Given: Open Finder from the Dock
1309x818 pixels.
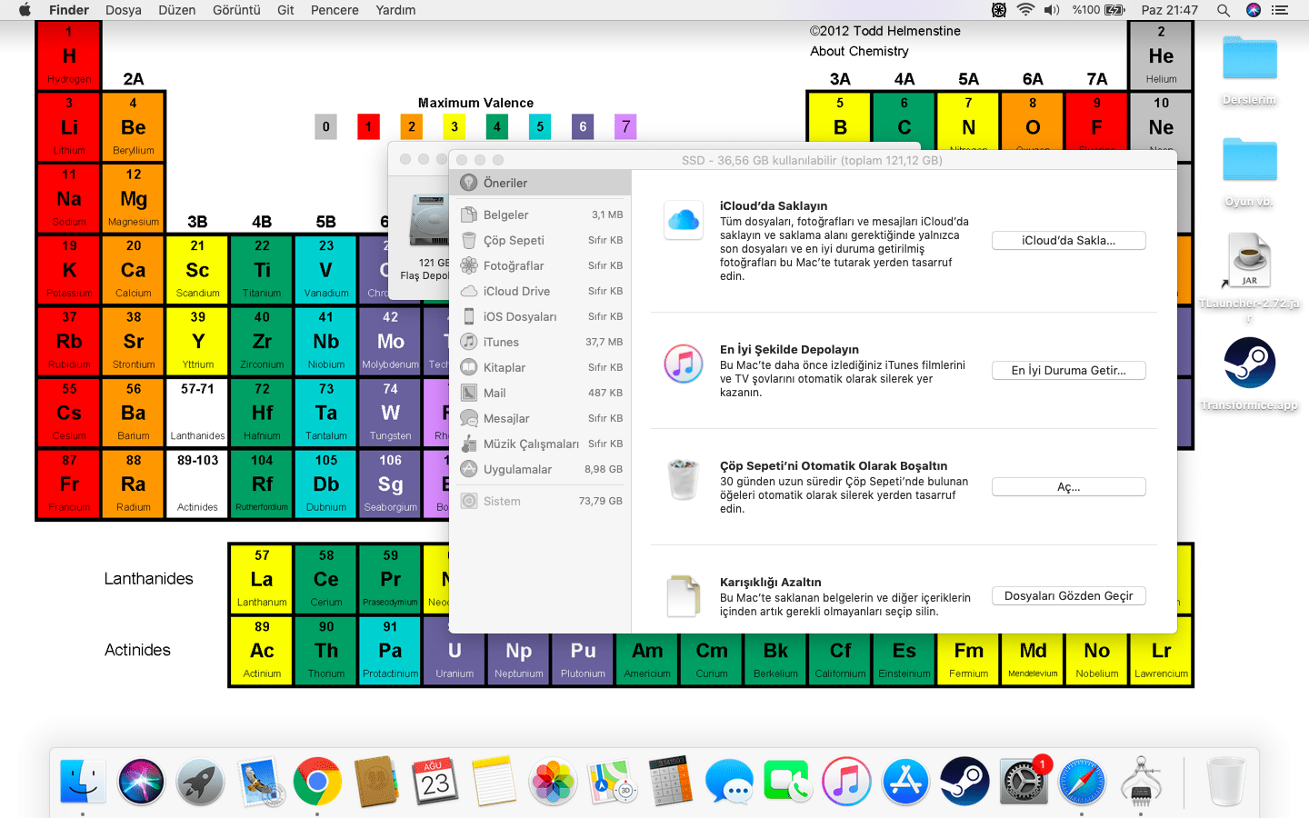Looking at the screenshot, I should [83, 781].
